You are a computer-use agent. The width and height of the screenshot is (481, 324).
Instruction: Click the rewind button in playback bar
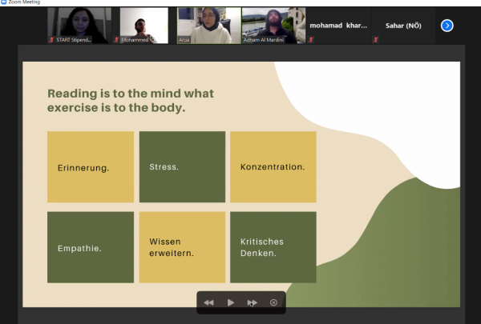209,302
